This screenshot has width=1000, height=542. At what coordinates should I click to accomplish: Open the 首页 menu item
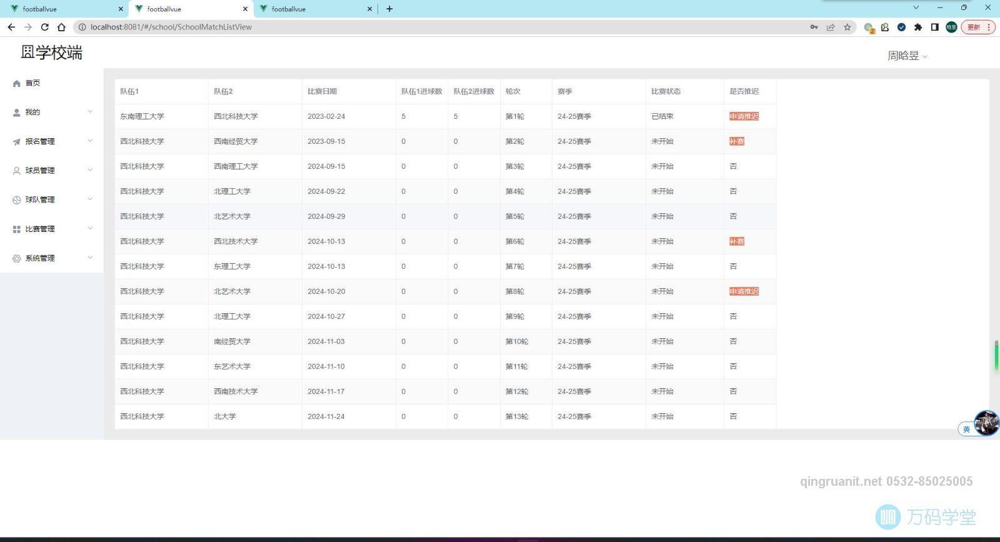pyautogui.click(x=52, y=83)
